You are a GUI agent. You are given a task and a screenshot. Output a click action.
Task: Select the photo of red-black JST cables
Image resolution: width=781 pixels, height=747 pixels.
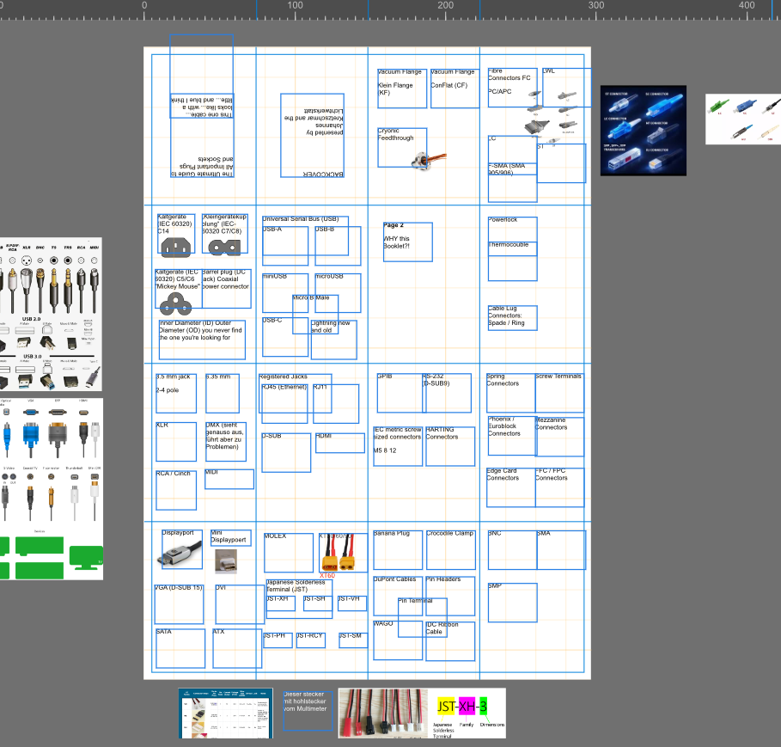[383, 713]
